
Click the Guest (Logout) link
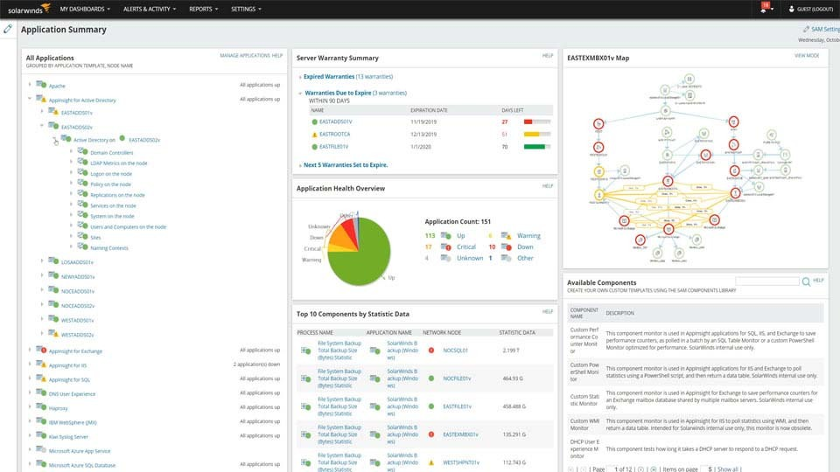coord(815,9)
